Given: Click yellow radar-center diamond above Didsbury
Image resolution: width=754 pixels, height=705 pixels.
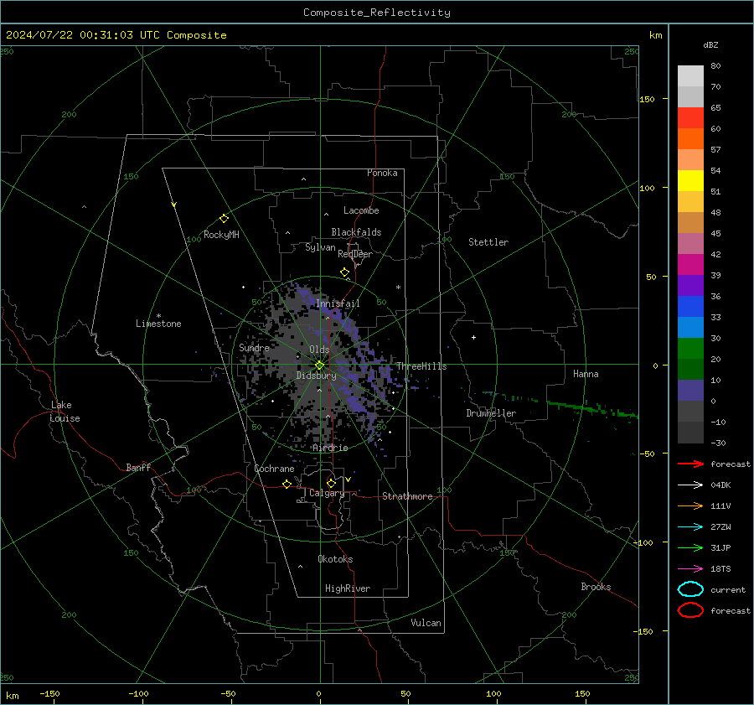Looking at the screenshot, I should click(319, 365).
